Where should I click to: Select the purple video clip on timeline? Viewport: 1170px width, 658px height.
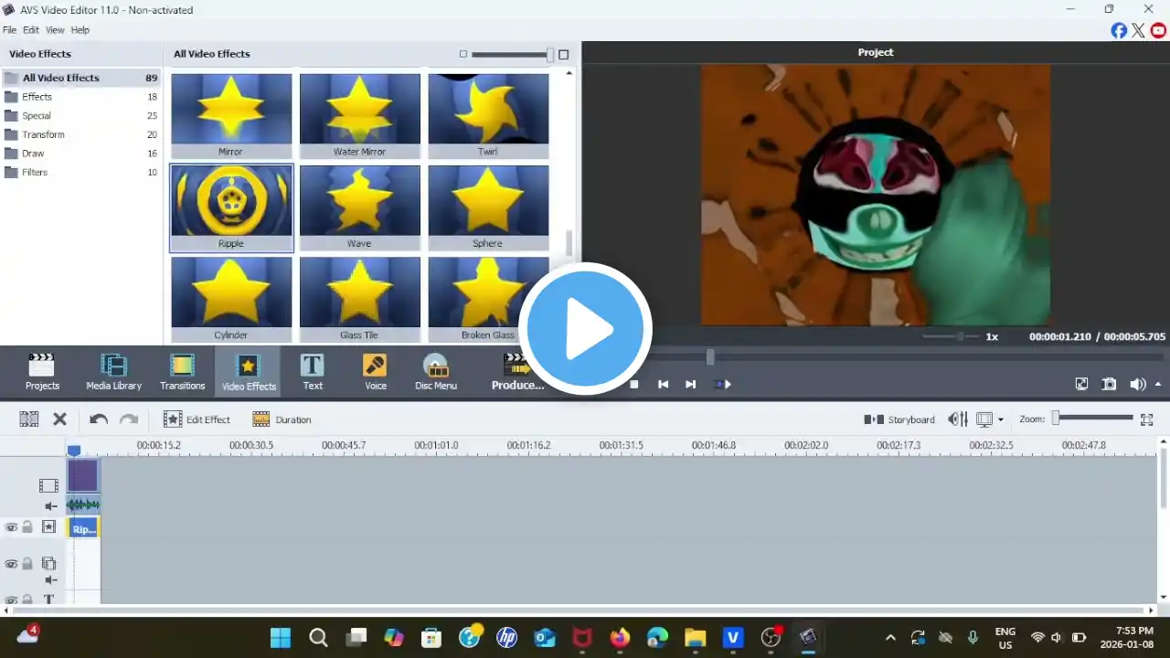(83, 476)
